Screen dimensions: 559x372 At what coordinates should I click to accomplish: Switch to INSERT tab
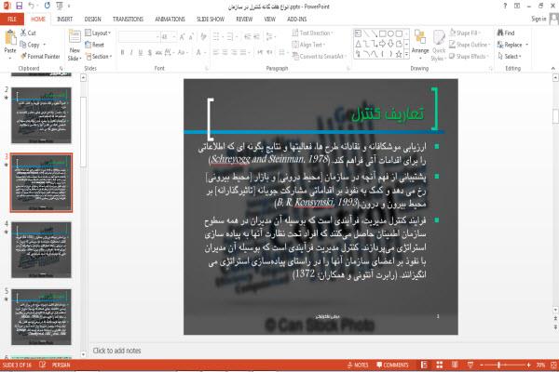tap(65, 19)
